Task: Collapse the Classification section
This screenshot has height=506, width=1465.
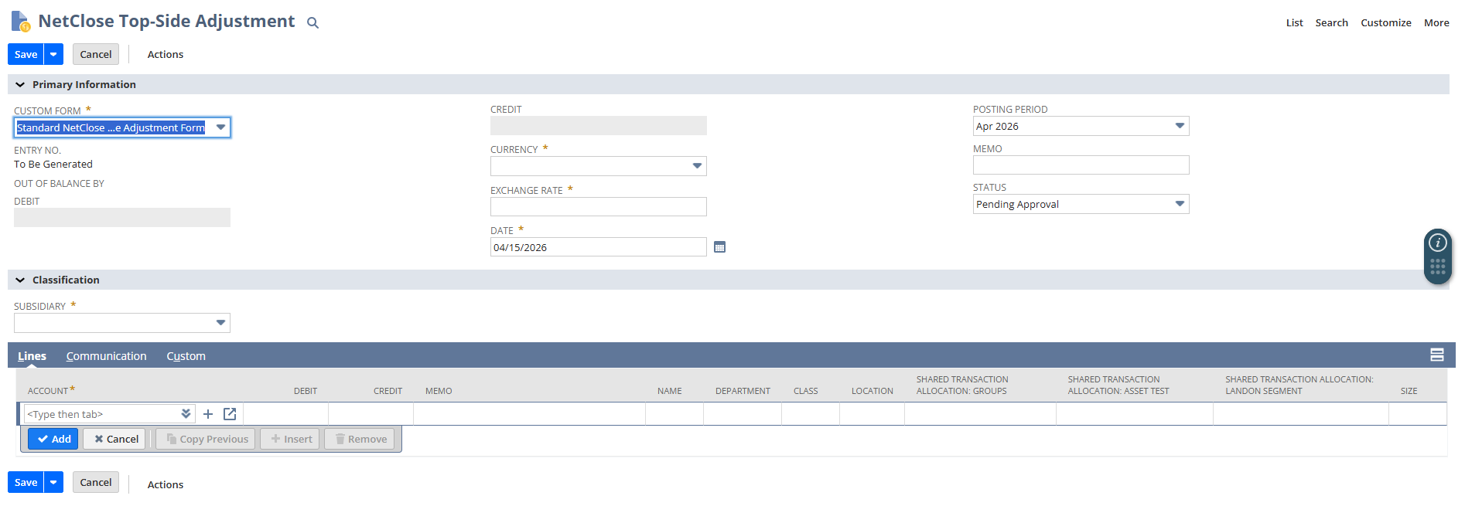Action: coord(20,280)
